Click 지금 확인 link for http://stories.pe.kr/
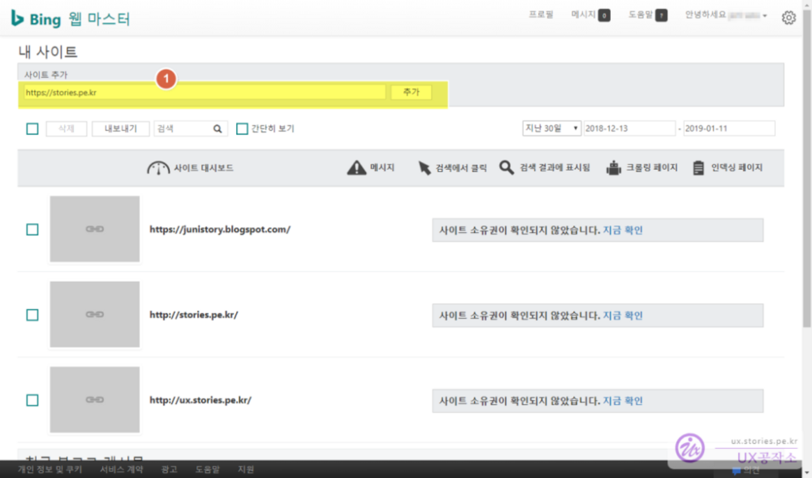The width and height of the screenshot is (812, 478). pyautogui.click(x=622, y=316)
